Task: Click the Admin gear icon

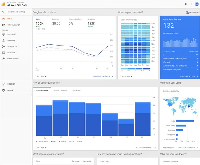Action: click(3, 90)
